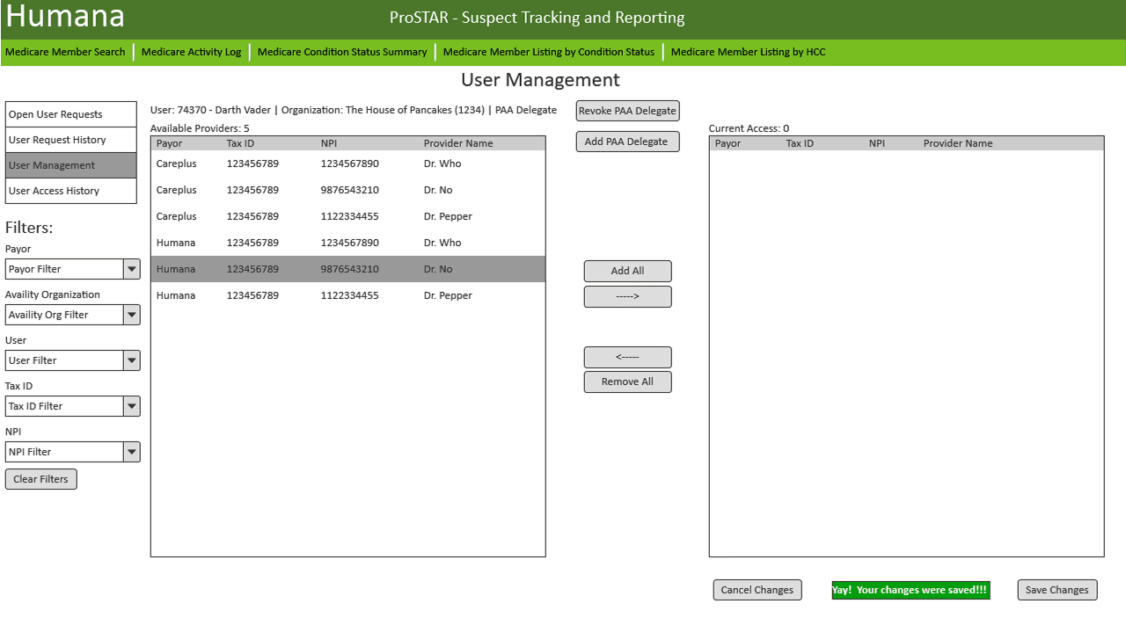1126x618 pixels.
Task: Open Medicare Condition Status Summary
Action: tap(342, 52)
